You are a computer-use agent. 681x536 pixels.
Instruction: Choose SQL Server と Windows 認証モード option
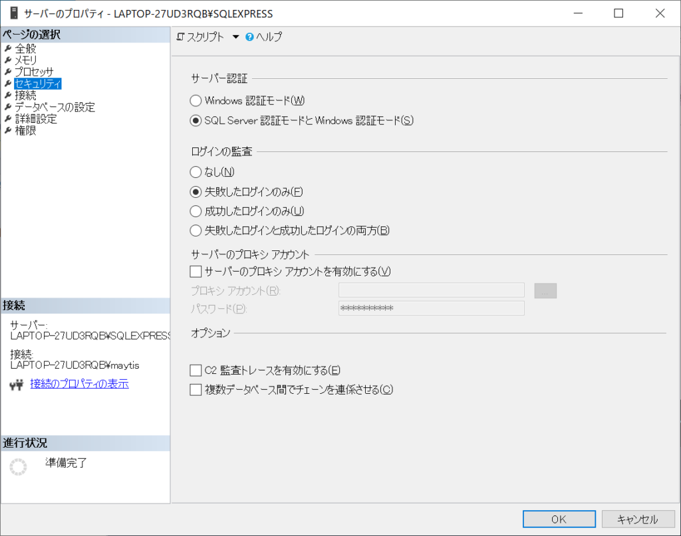point(196,121)
